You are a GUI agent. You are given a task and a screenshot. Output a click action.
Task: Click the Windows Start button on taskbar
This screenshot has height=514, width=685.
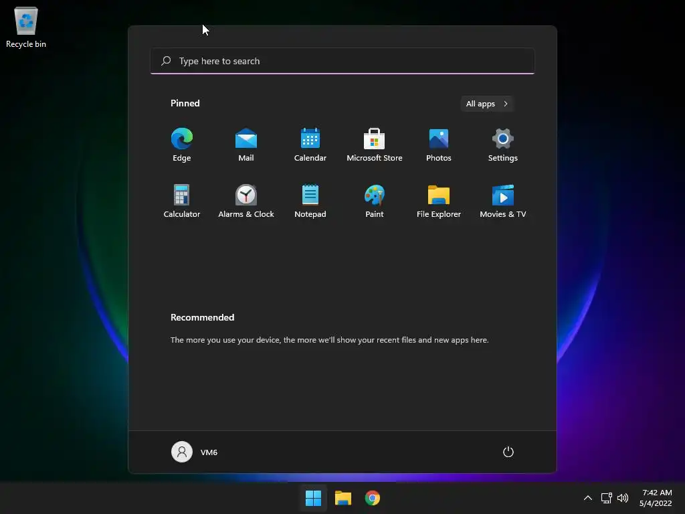coord(313,498)
